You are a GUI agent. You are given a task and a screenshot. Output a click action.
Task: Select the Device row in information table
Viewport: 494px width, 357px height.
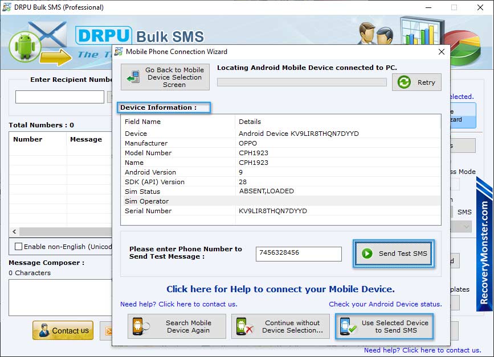280,134
